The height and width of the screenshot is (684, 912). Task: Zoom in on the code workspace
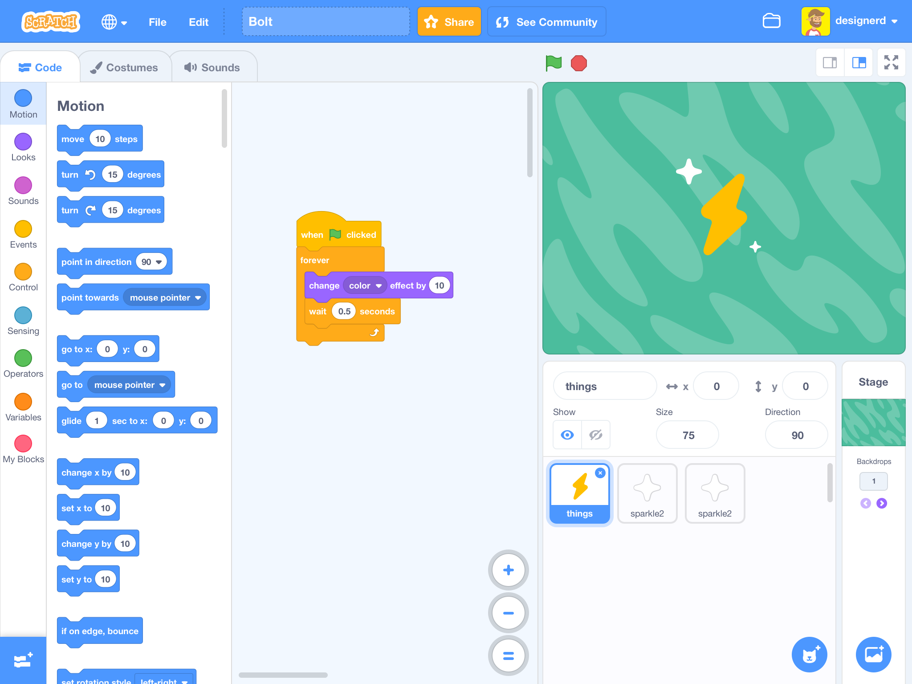click(508, 570)
